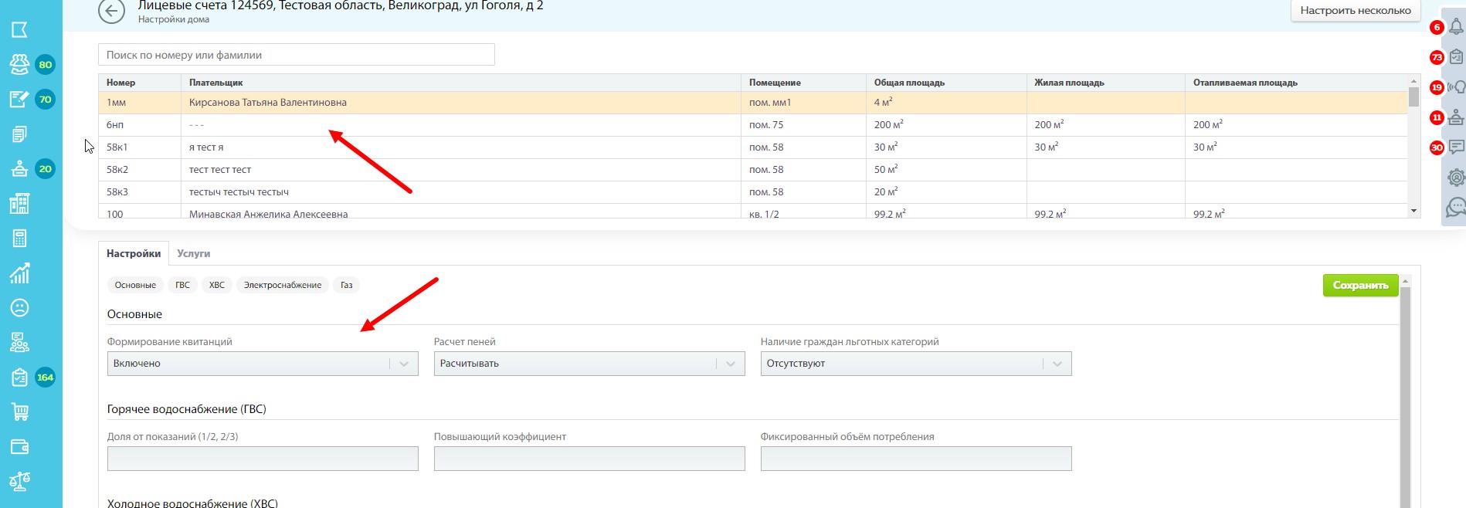Screen dimensions: 1466x508
Task: Select the Кирсанова Татьяна Валентиновна row
Action: pyautogui.click(x=267, y=103)
